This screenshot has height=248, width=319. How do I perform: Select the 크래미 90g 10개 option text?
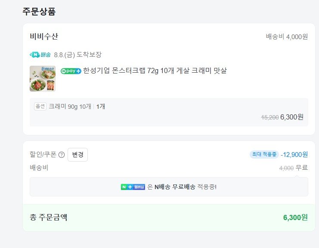pos(70,107)
